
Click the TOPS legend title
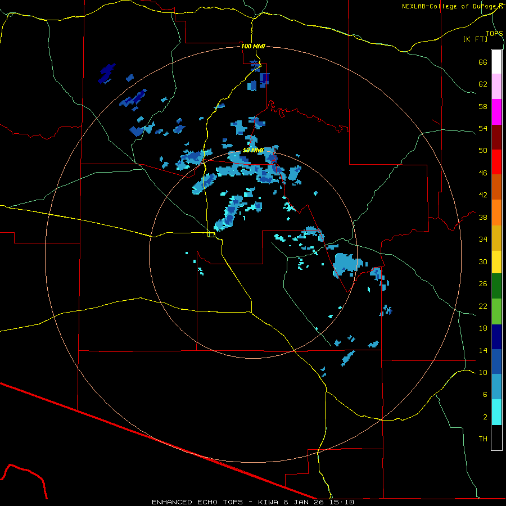[494, 33]
